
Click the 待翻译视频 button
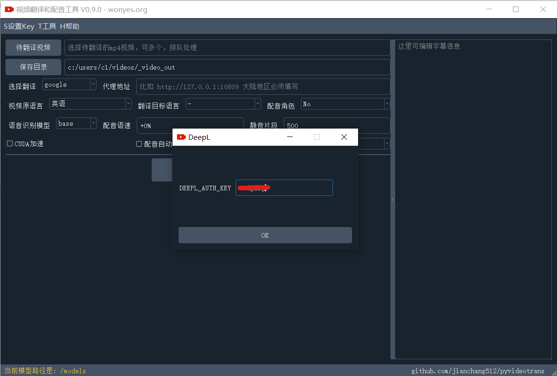[x=33, y=47]
